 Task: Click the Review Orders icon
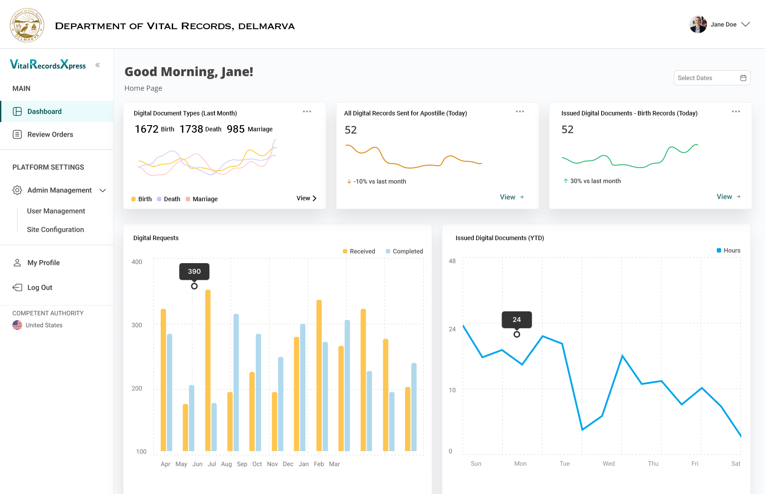point(17,134)
